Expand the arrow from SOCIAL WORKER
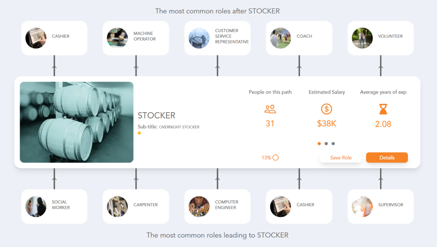The width and height of the screenshot is (437, 247). [54, 179]
